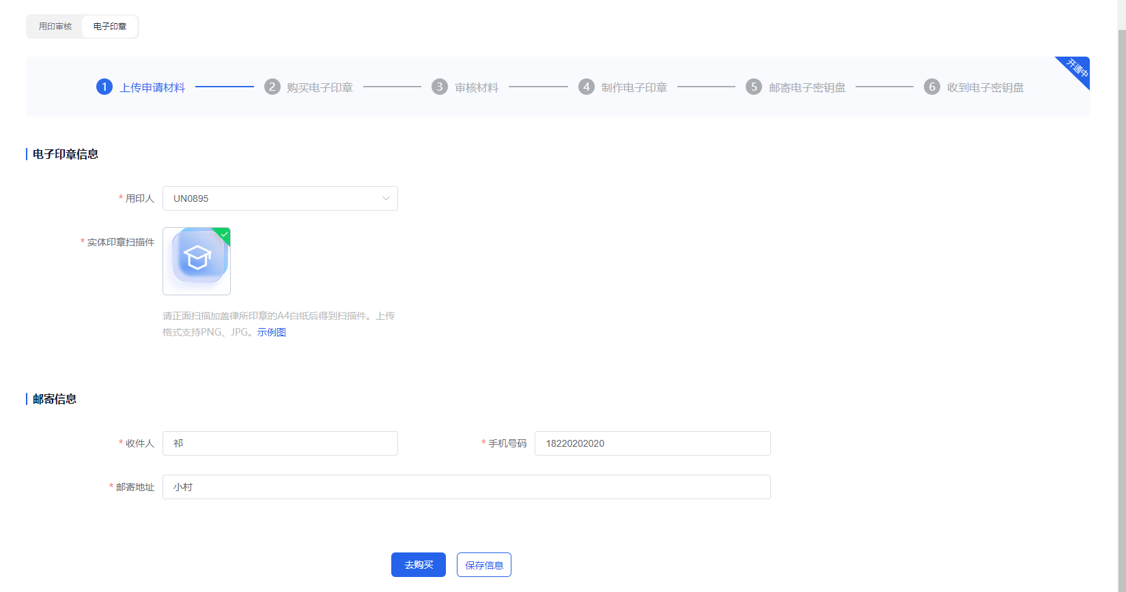This screenshot has width=1126, height=592.
Task: Click step 6 circle for 收到电子密钥盘
Action: pyautogui.click(x=932, y=87)
